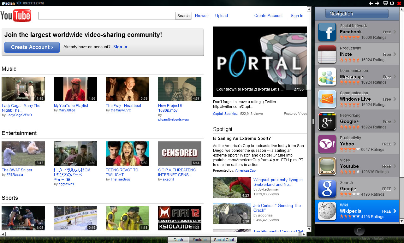404x243 pixels.
Task: Open the iNote notepad icon
Action: [327, 54]
